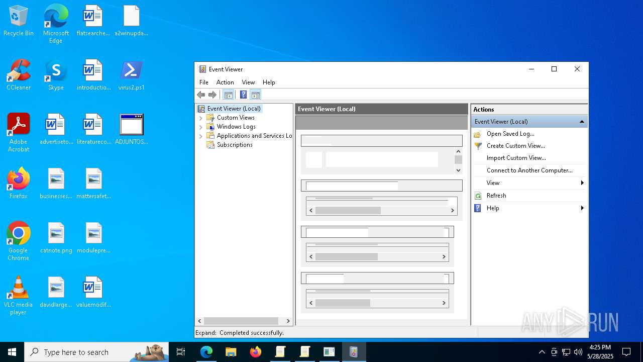Click the Windows Start button
Viewport: 643px width, 362px height.
[x=12, y=352]
